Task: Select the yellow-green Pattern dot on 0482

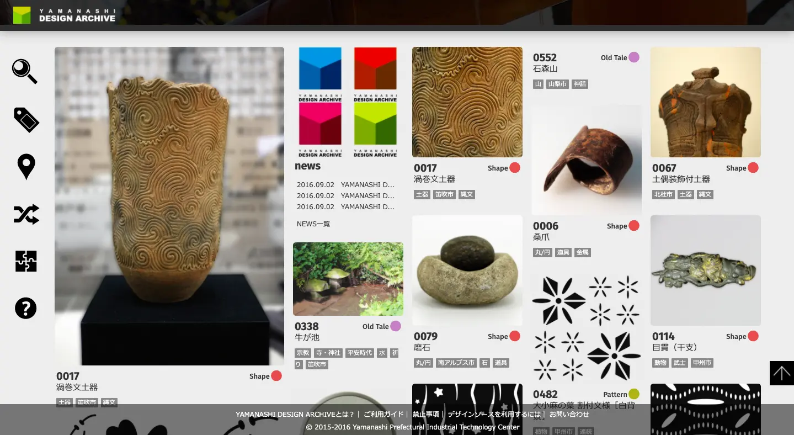Action: point(634,394)
